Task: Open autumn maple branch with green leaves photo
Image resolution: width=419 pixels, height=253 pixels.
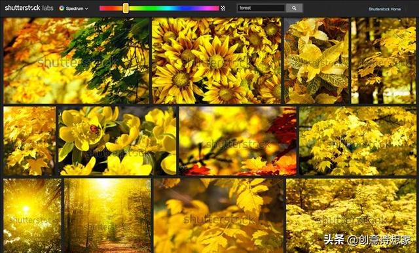Action: click(77, 61)
